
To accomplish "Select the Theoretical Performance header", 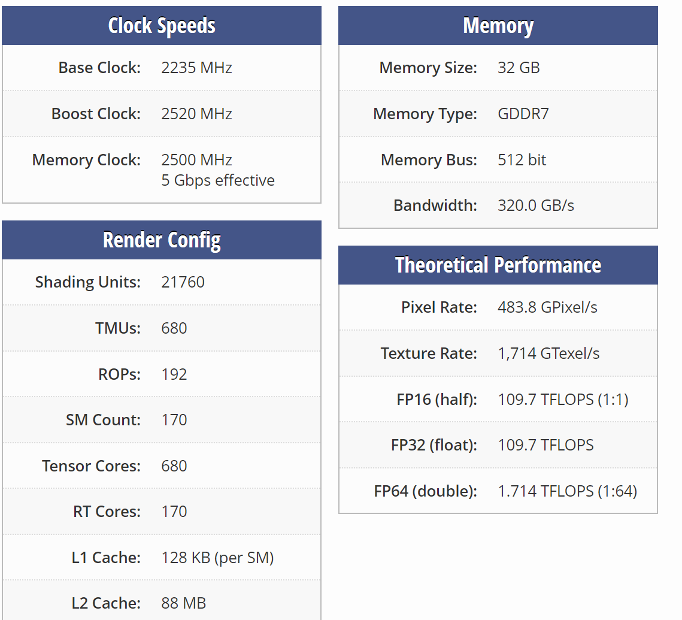I will click(498, 265).
